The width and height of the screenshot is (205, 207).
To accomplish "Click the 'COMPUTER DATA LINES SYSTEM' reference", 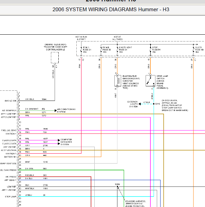I will (66, 142).
